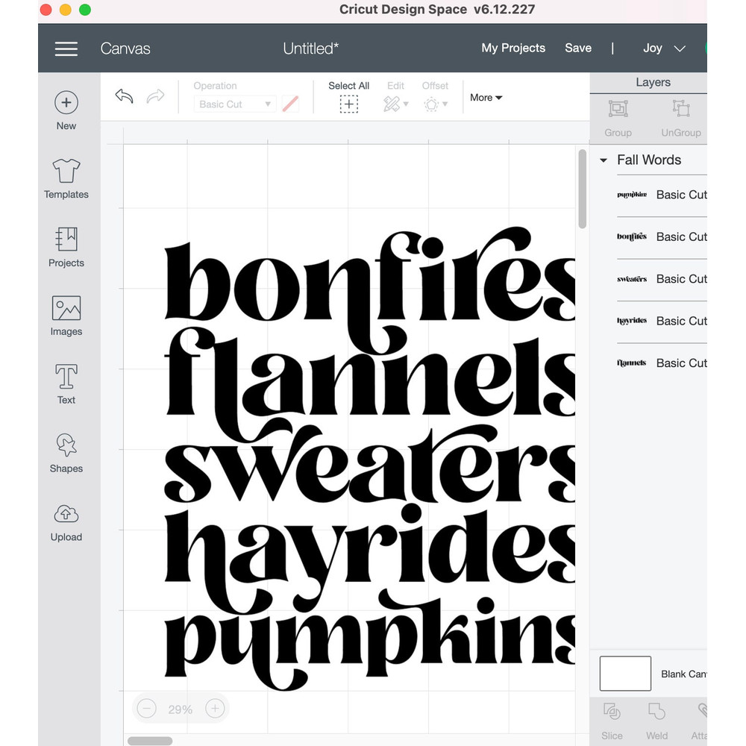Image resolution: width=746 pixels, height=746 pixels.
Task: Collapse the Fall Words layer group
Action: [x=604, y=160]
